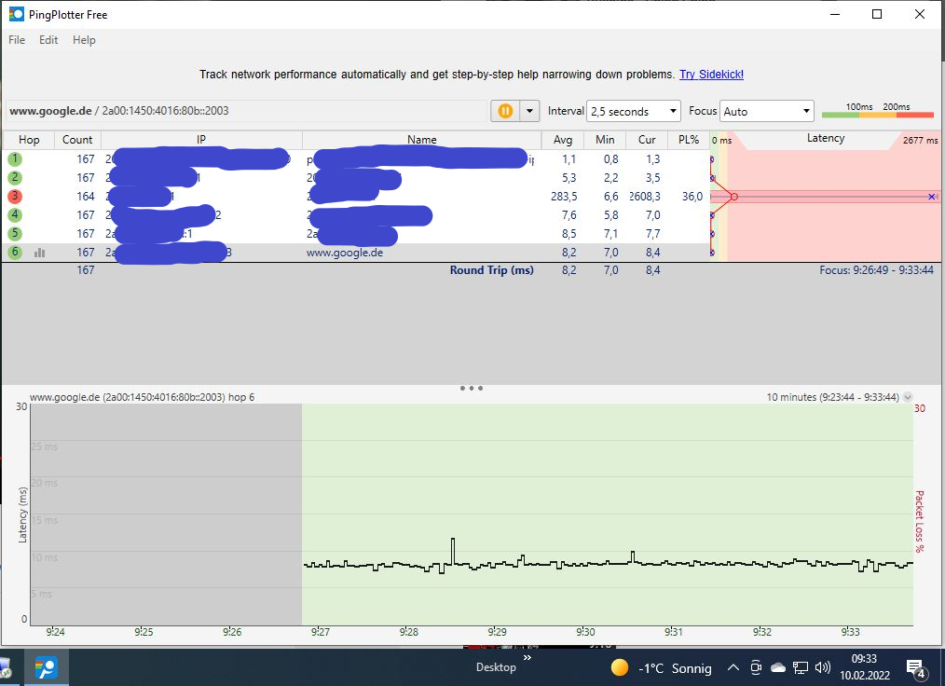This screenshot has height=686, width=945.
Task: Click the OneDrive cloud tray icon
Action: click(778, 667)
